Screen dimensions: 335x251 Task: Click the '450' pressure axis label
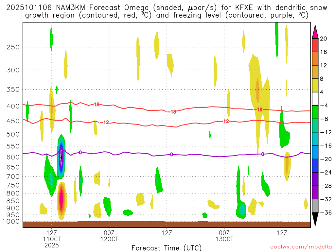tap(13, 121)
